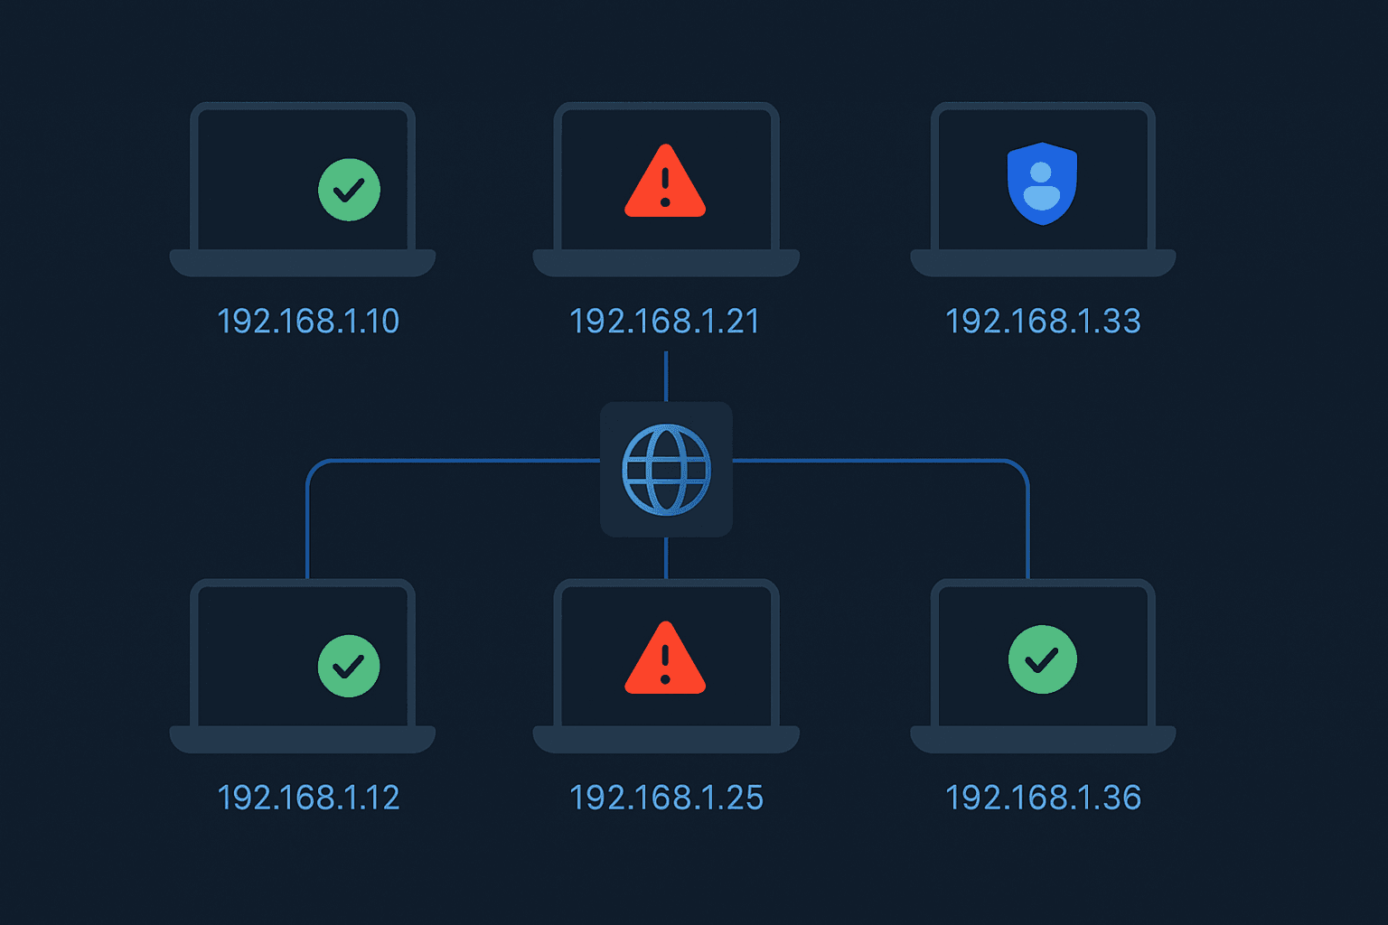The image size is (1388, 925).
Task: Select the 192.168.1.21 device label
Action: 666,321
